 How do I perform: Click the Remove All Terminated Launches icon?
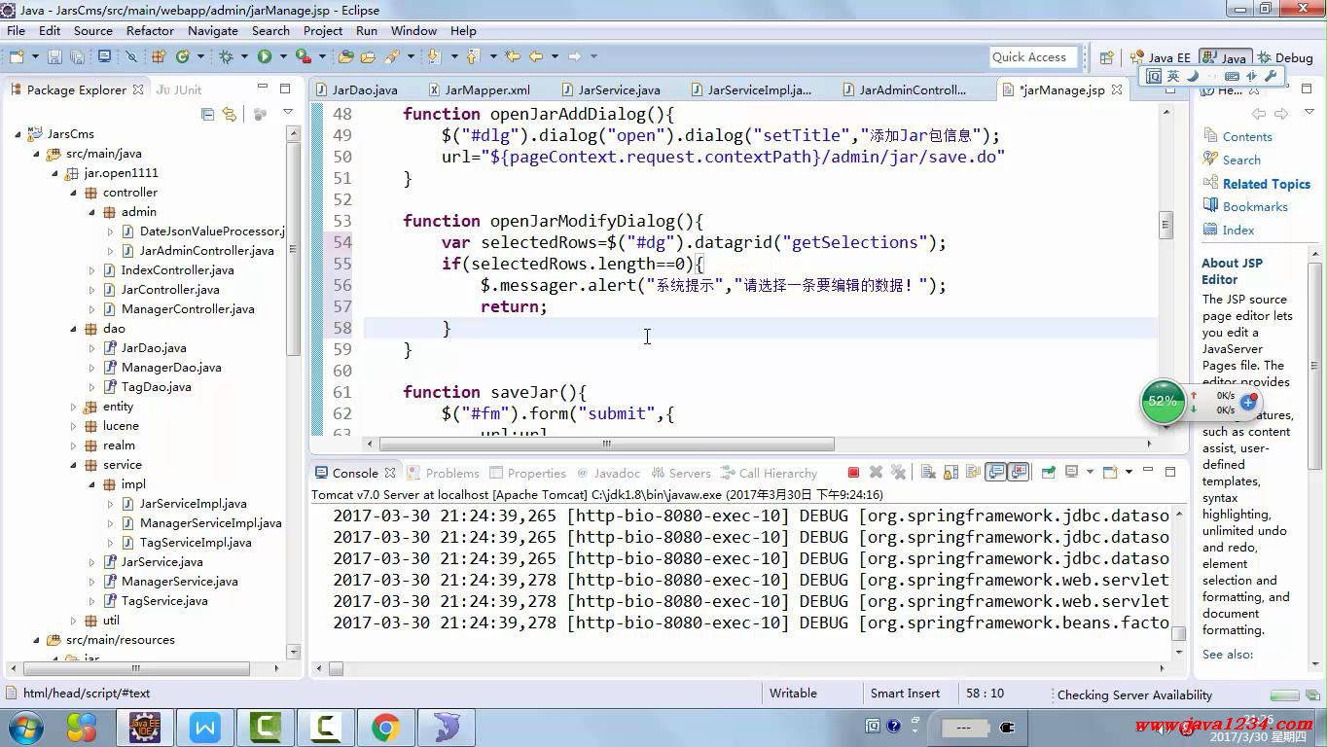898,473
